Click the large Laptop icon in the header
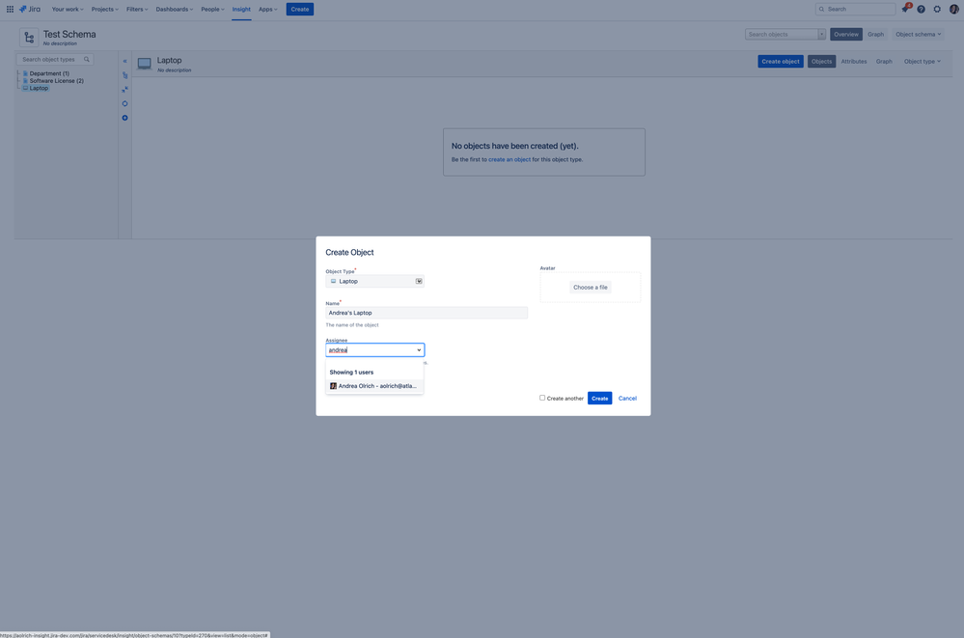 [145, 64]
